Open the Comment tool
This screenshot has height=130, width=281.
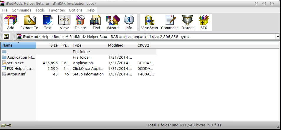tap(170, 22)
